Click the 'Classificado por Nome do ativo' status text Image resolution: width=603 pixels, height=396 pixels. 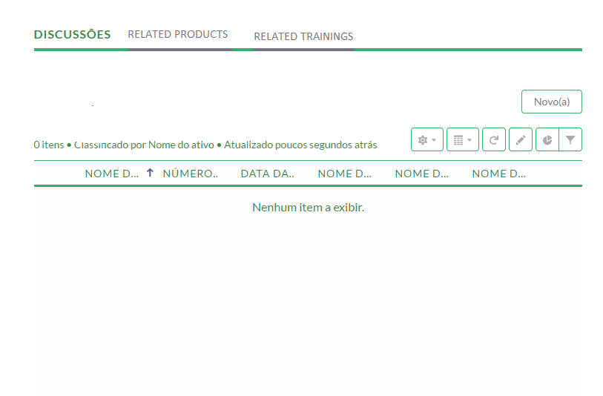pyautogui.click(x=144, y=145)
